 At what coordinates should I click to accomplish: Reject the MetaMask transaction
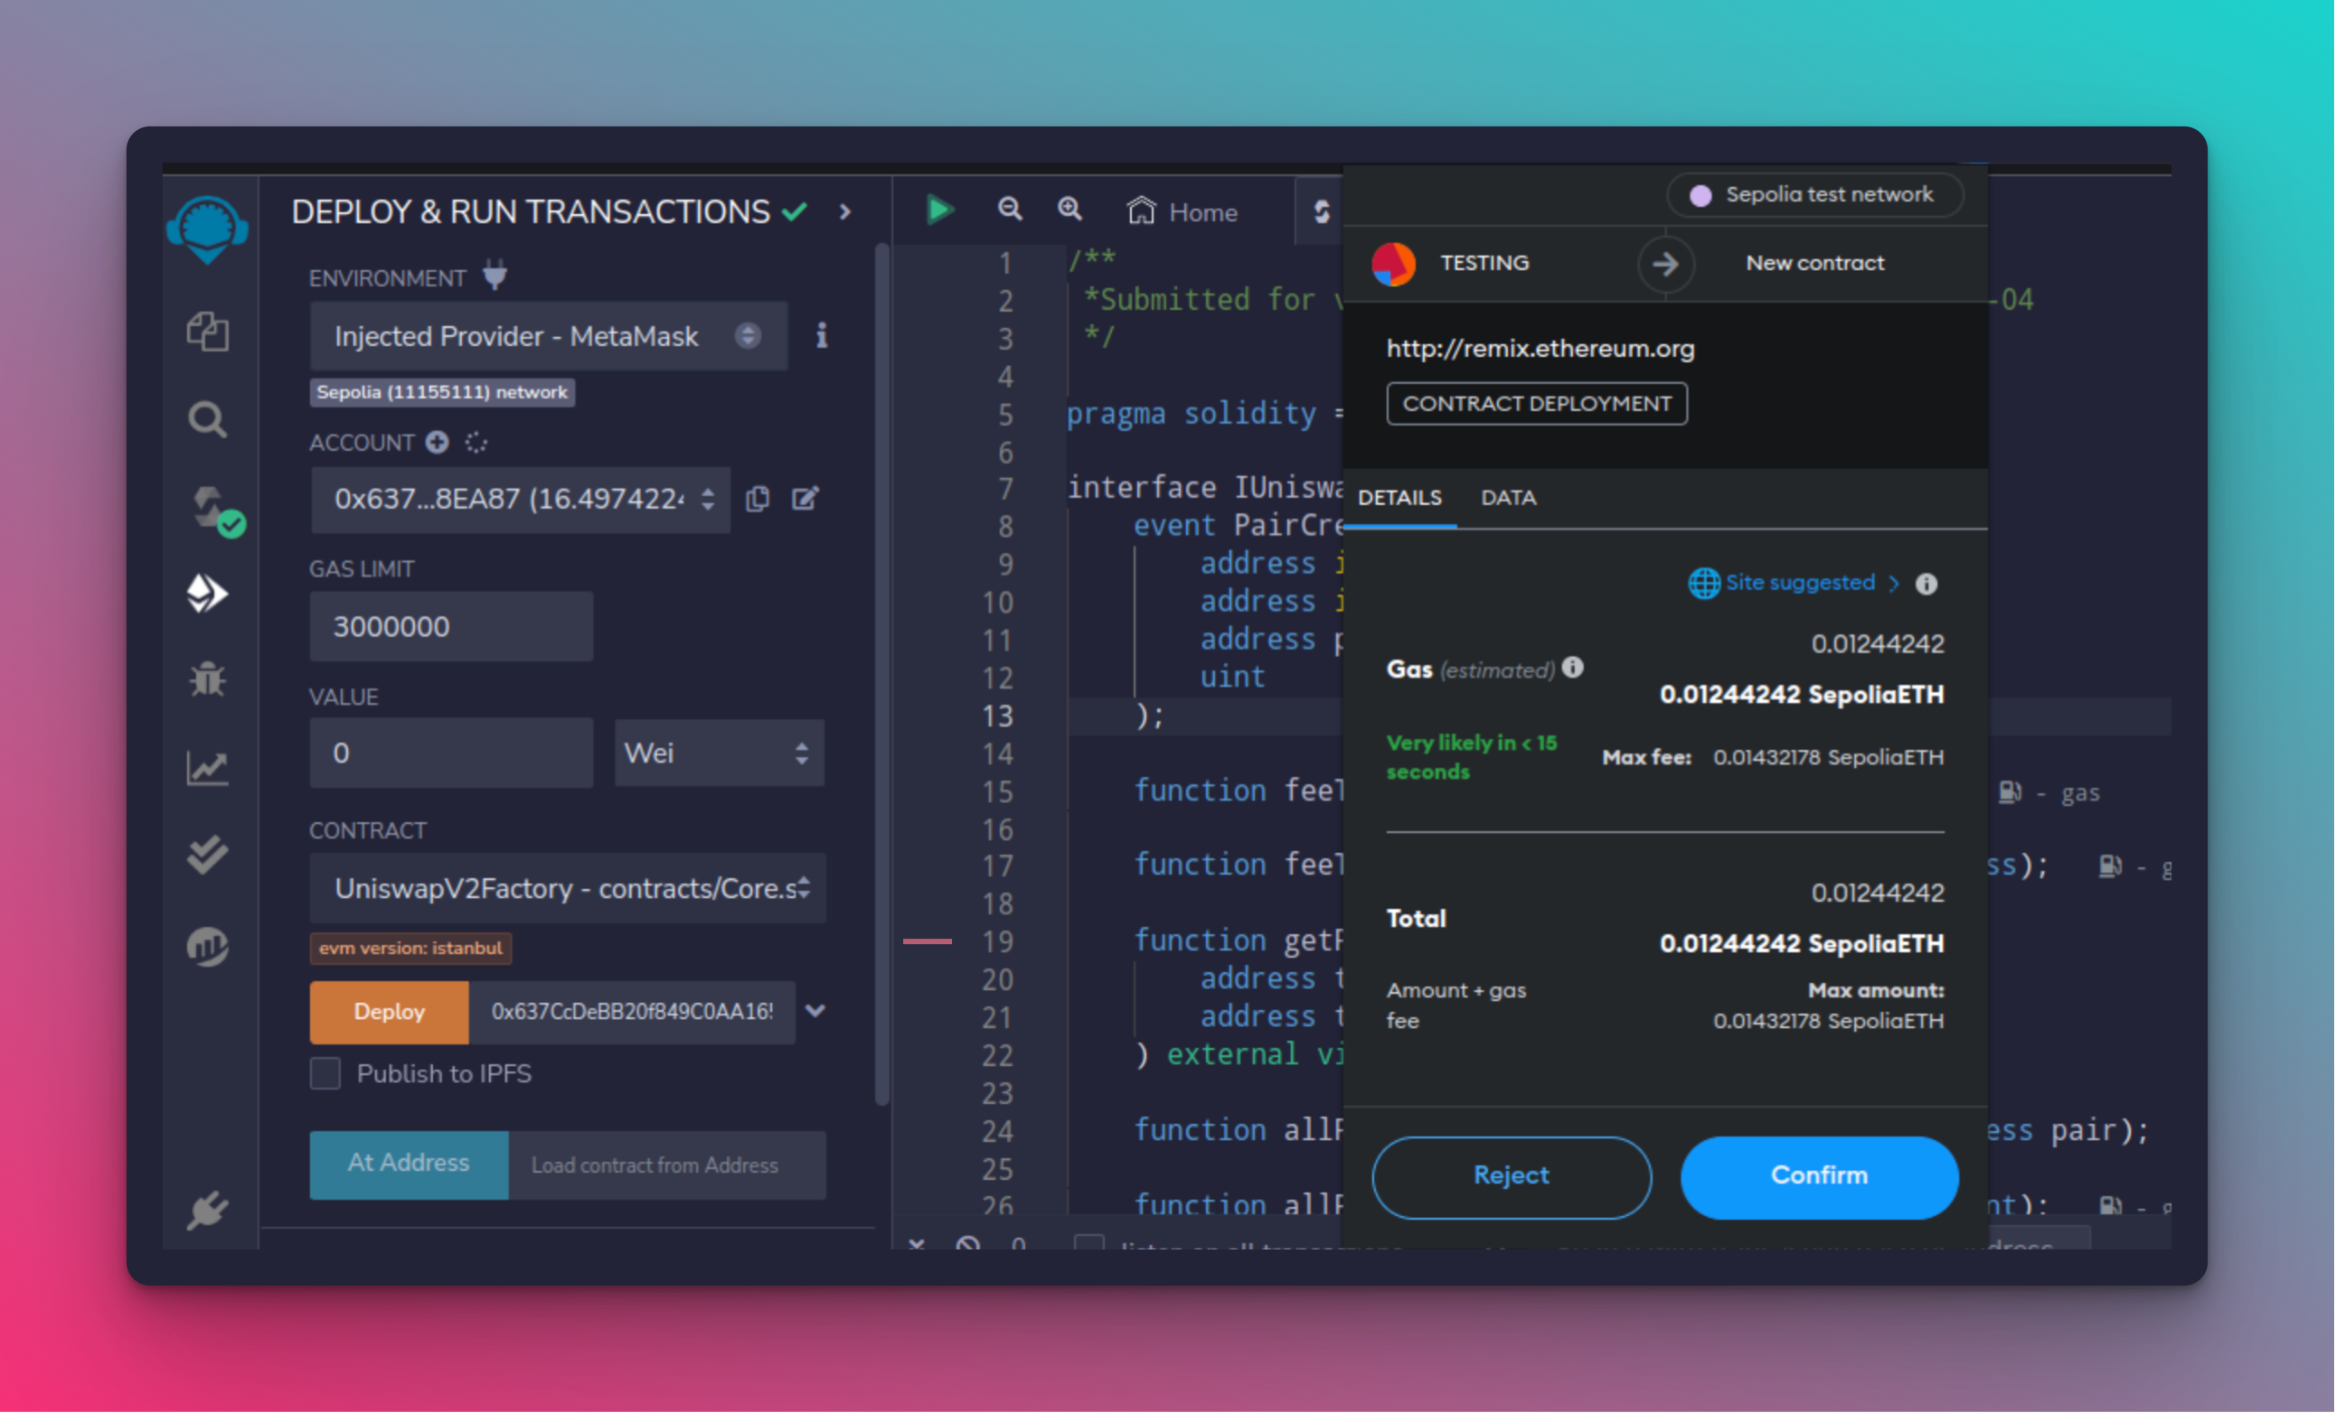(x=1512, y=1176)
